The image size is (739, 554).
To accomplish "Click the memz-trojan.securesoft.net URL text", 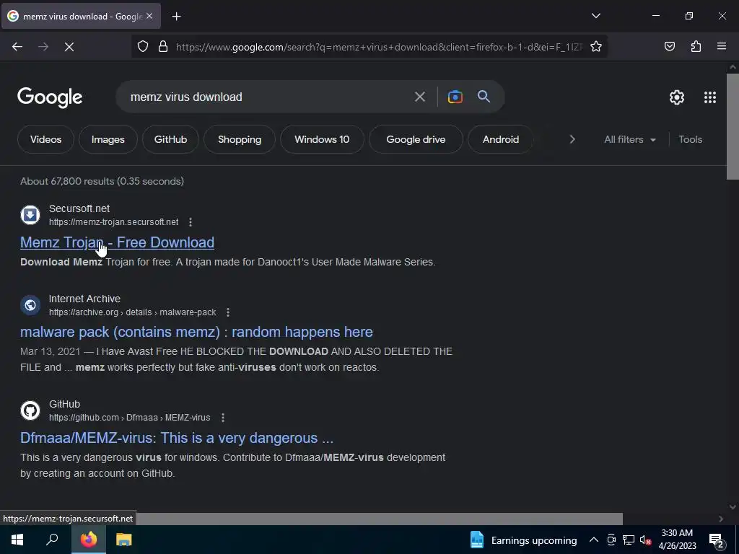I will click(x=113, y=222).
